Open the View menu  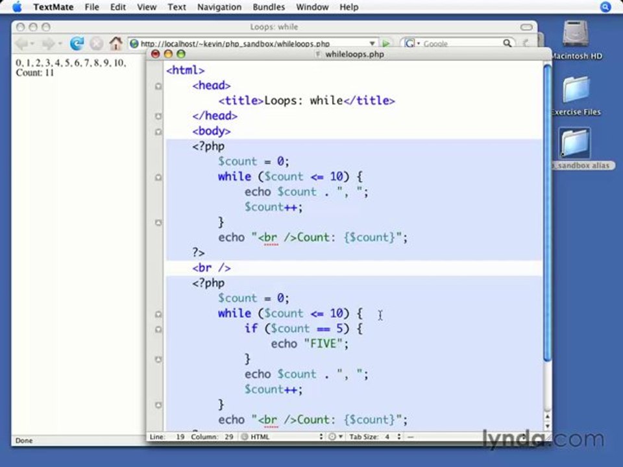coord(147,7)
